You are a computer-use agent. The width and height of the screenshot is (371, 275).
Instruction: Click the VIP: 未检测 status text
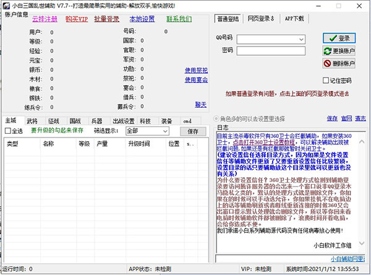(256, 269)
